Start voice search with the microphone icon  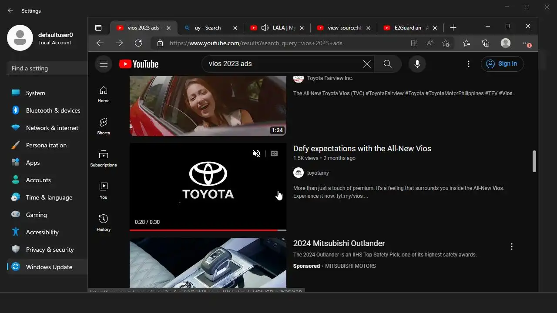417,64
